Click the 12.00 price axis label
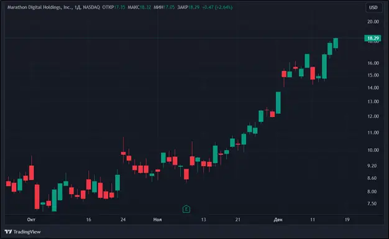389x239 pixels. (373, 116)
